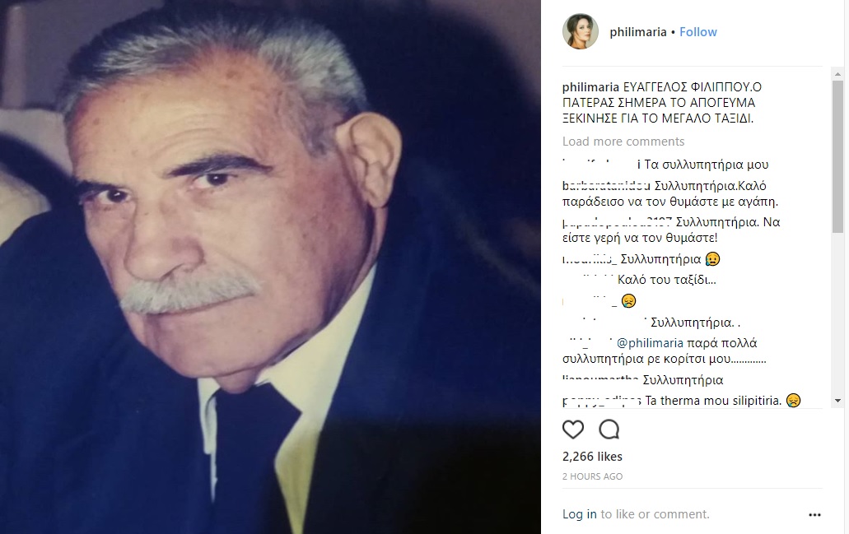849x534 pixels.
Task: Click the comments scrollbar down arrow
Action: [837, 401]
